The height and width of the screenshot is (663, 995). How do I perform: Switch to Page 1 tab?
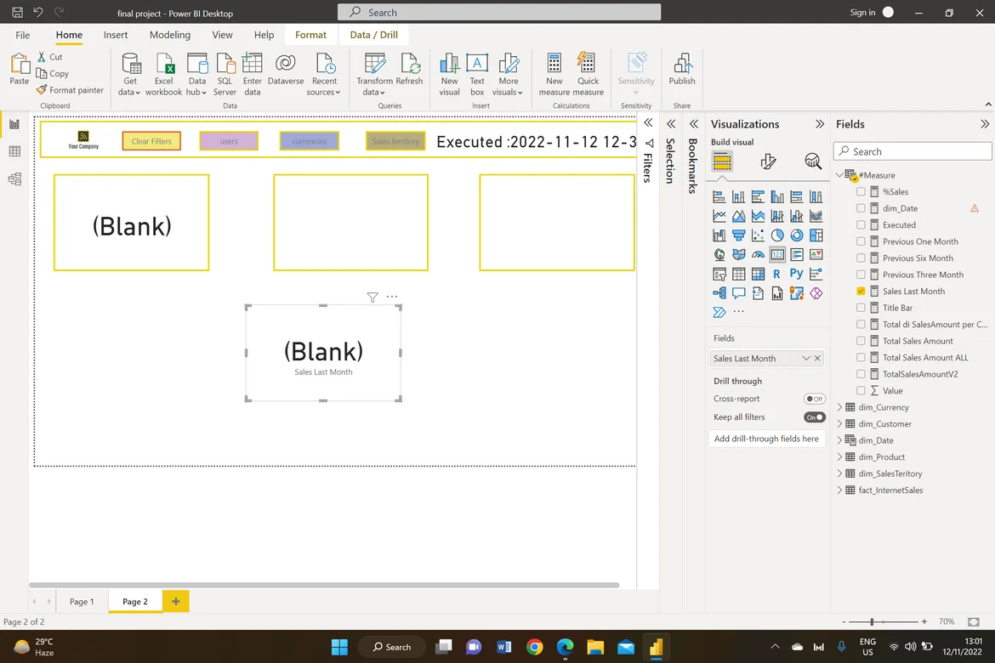pos(82,602)
